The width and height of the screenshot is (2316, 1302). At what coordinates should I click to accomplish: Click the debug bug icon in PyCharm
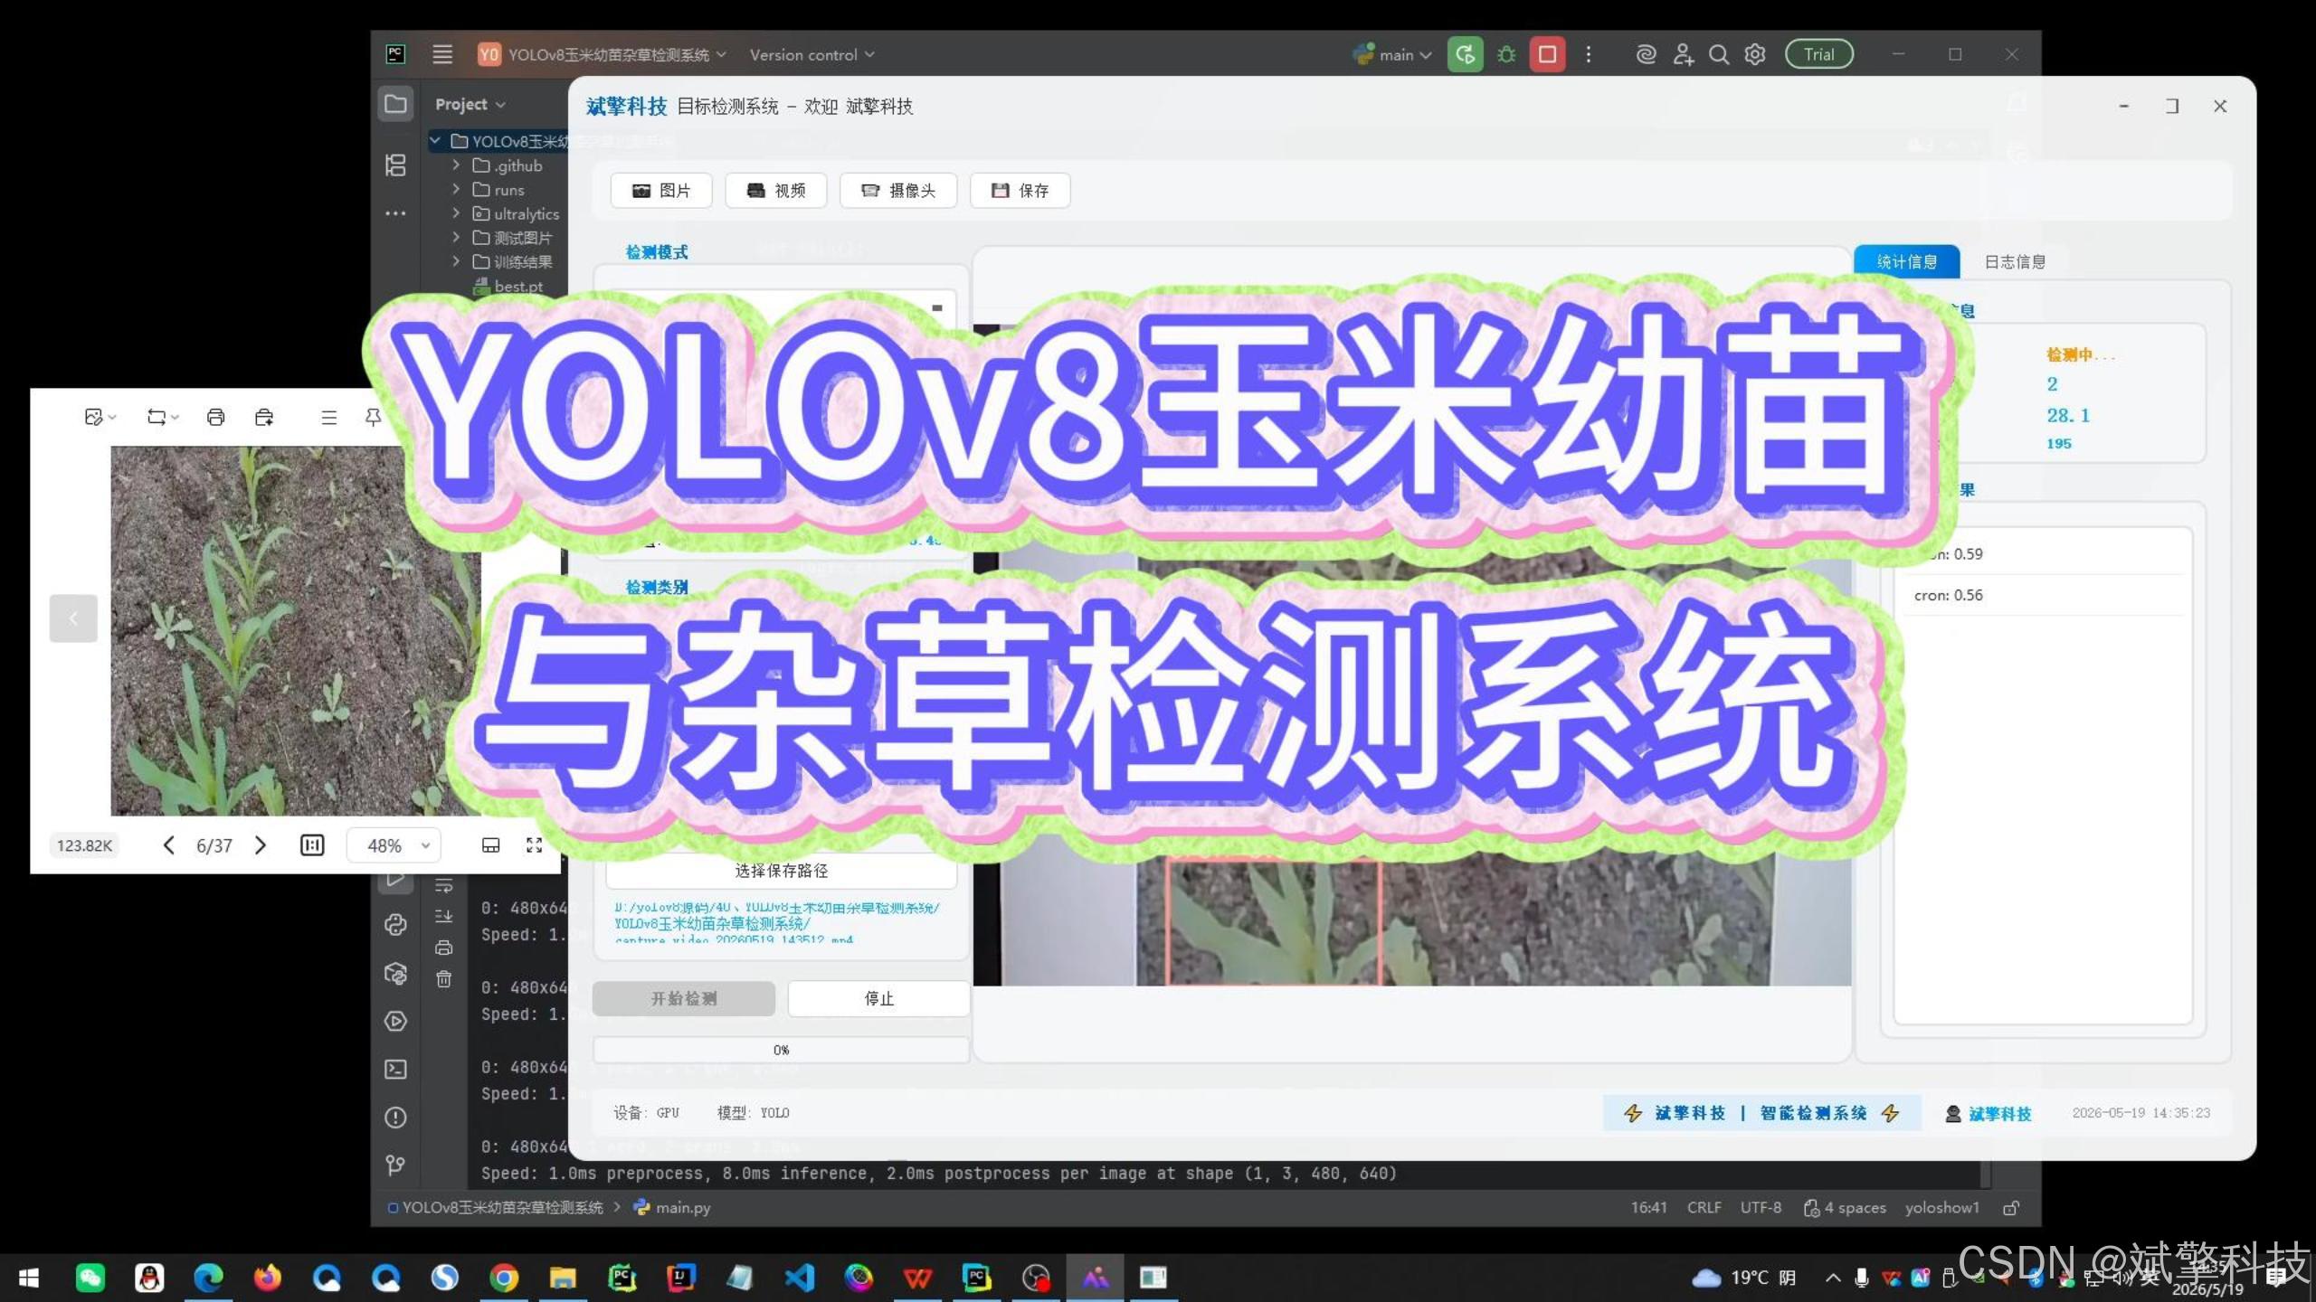(x=1506, y=54)
